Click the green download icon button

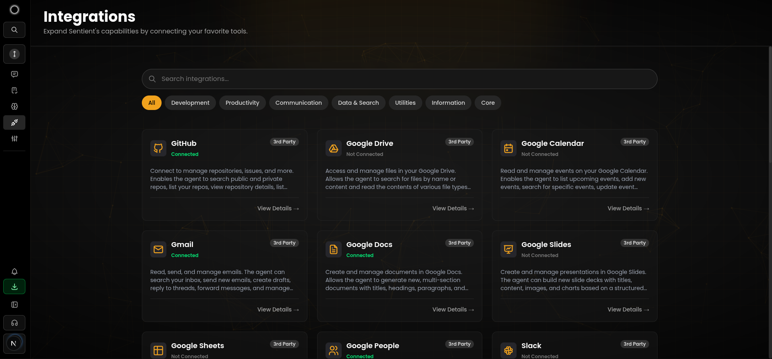click(15, 287)
